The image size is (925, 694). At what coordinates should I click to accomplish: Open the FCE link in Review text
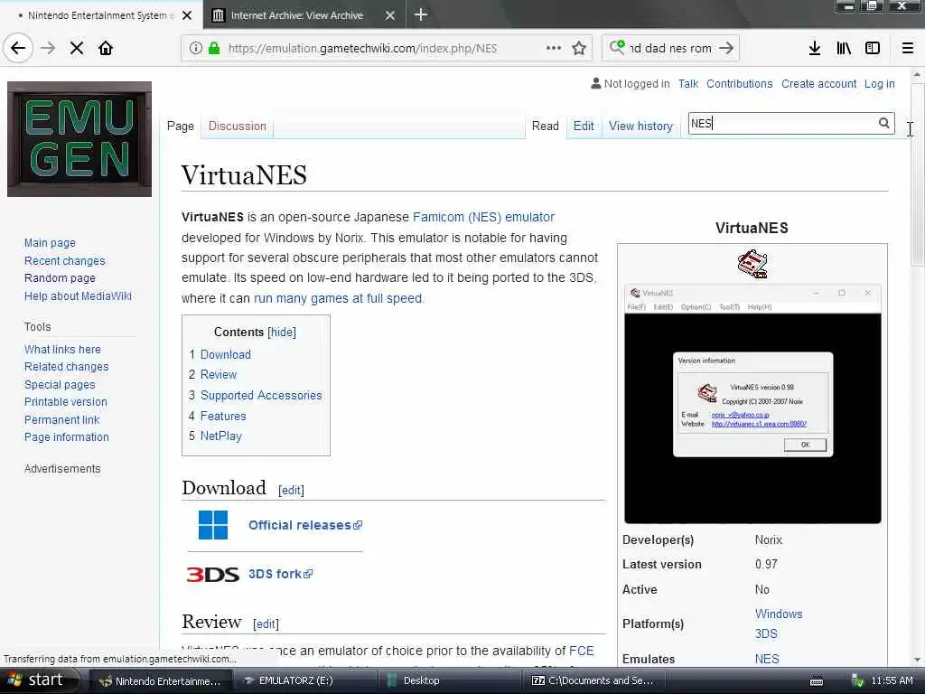581,651
